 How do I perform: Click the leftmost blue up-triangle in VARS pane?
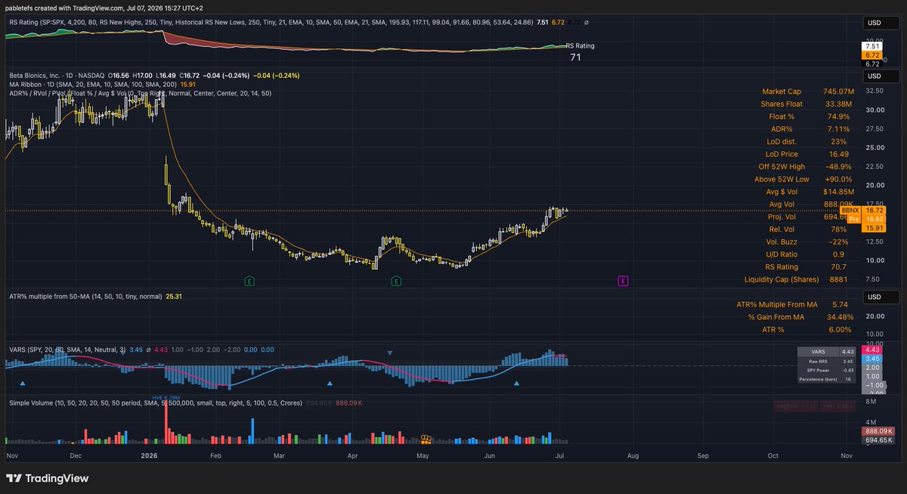pos(22,384)
